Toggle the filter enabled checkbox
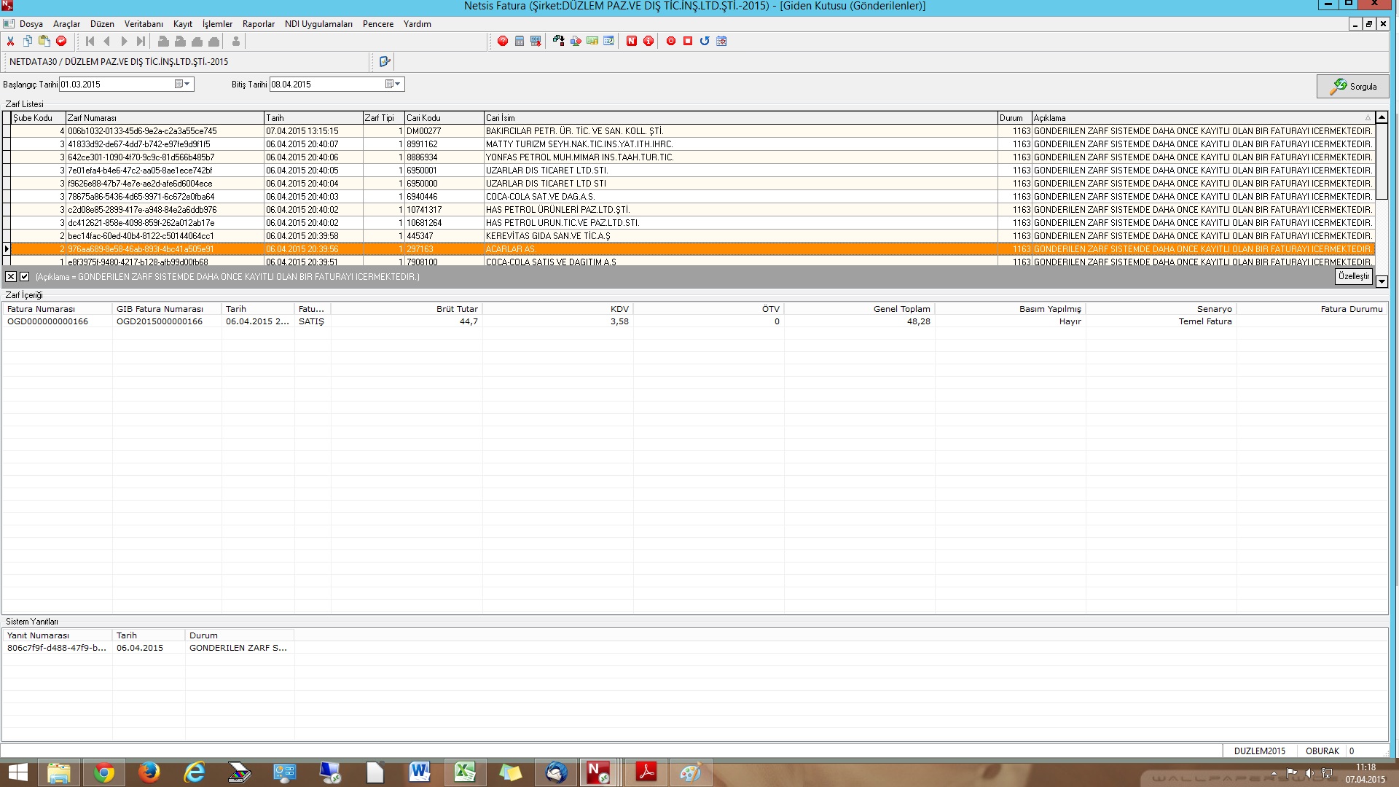Image resolution: width=1399 pixels, height=787 pixels. pos(24,277)
